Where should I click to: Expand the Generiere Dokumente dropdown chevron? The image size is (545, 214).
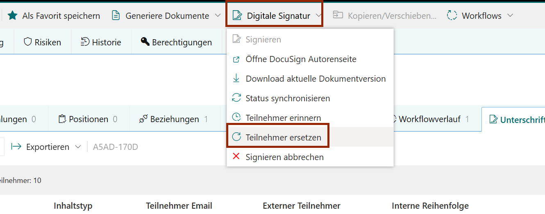[x=218, y=16]
